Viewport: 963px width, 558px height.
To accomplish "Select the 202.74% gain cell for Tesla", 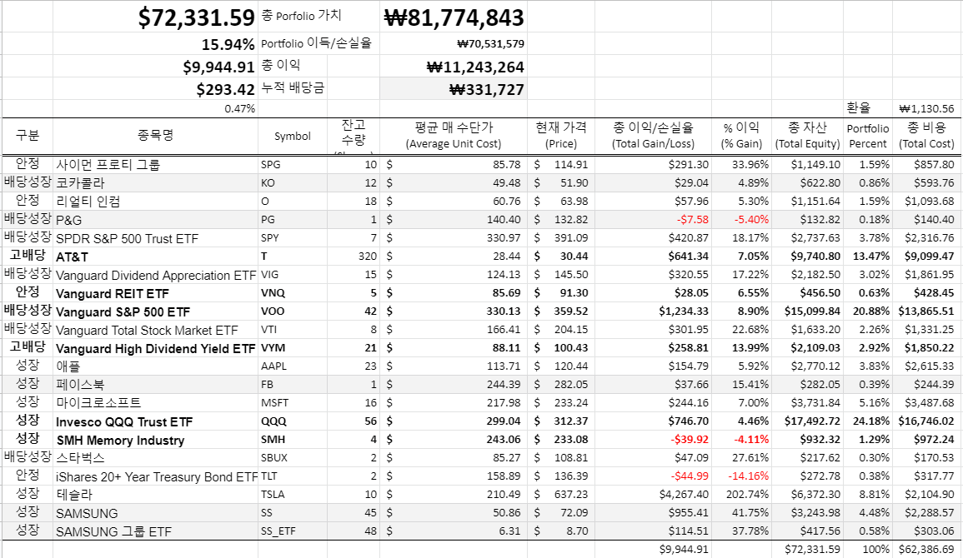I will [741, 494].
